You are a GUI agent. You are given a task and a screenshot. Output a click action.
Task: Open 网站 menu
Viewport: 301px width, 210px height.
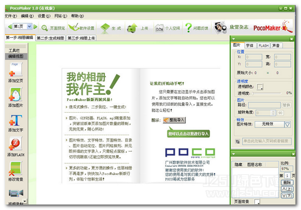pyautogui.click(x=61, y=16)
